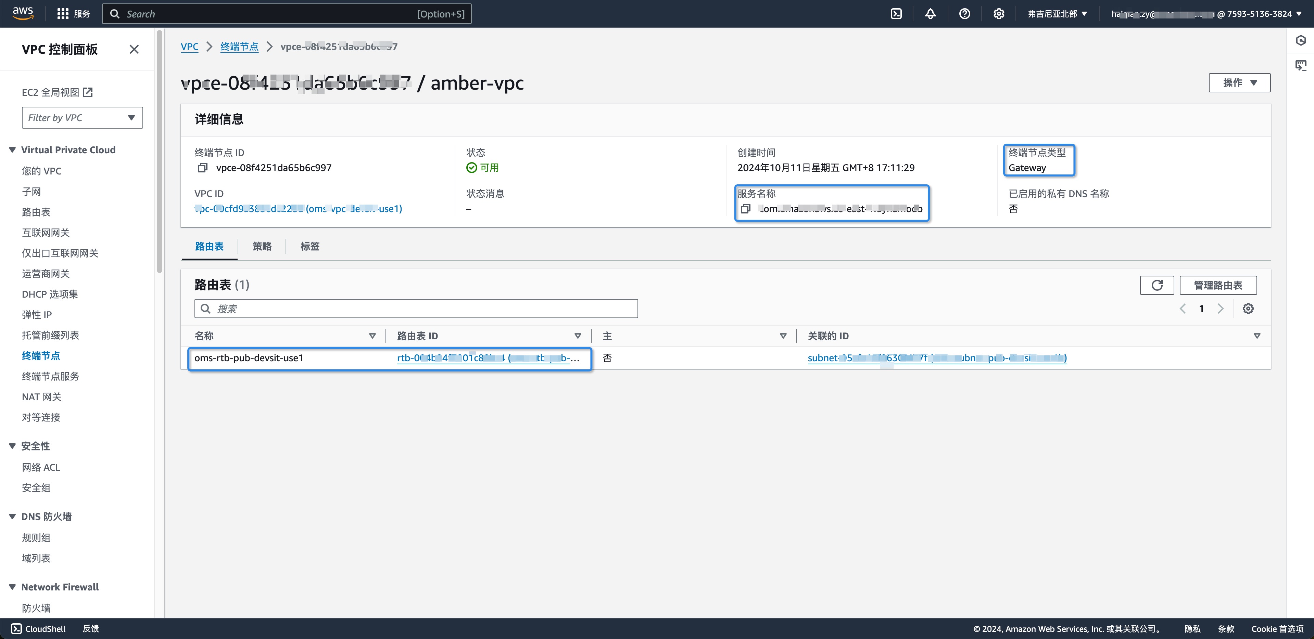Click the 管理路由表 button
This screenshot has height=639, width=1314.
(1218, 285)
